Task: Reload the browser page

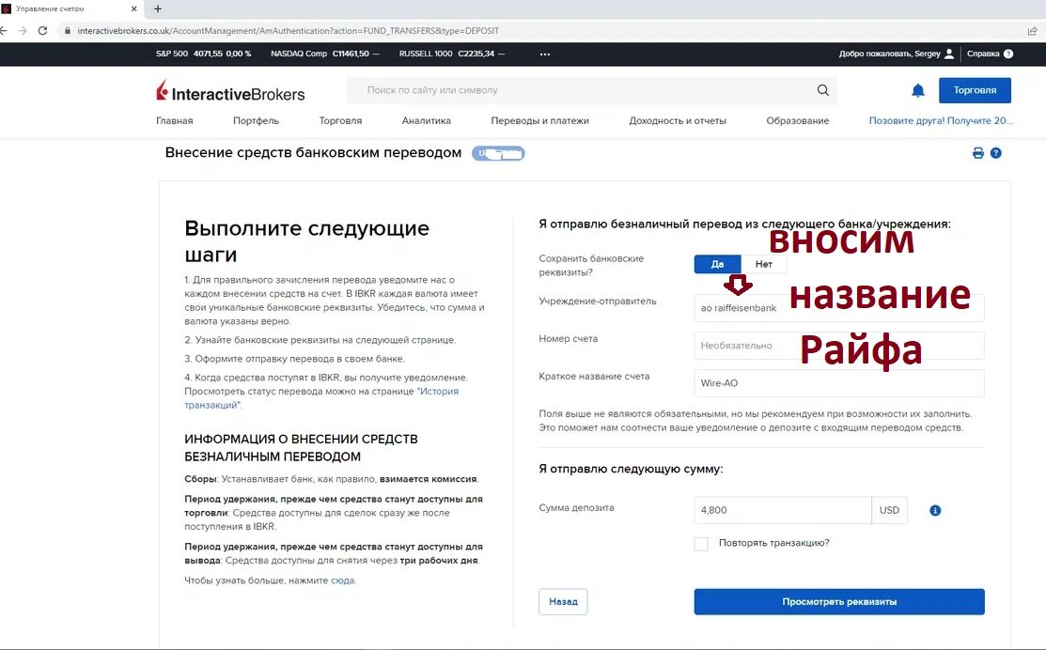Action: coord(42,31)
